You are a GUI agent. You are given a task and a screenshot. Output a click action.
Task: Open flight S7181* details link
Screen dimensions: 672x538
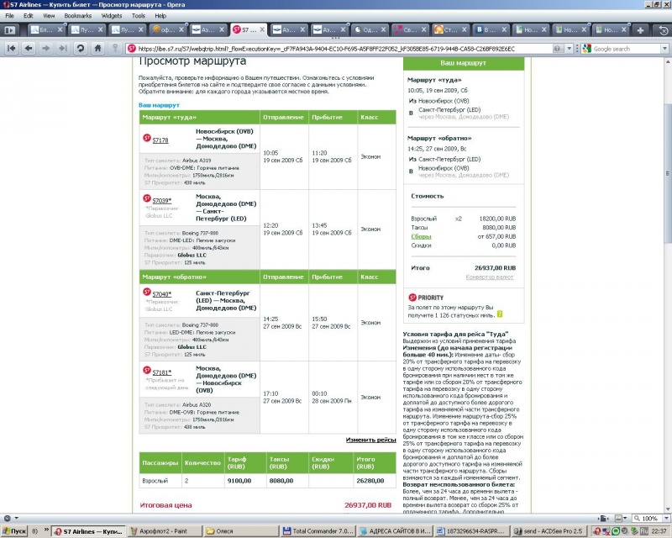coord(162,372)
